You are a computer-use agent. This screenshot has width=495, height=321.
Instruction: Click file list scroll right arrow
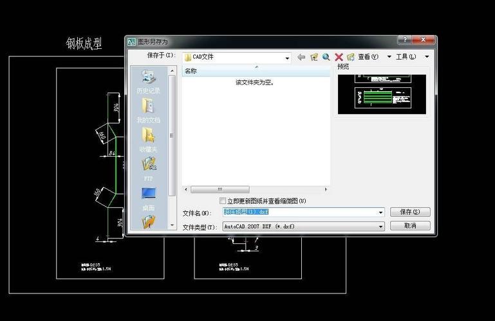tap(326, 189)
